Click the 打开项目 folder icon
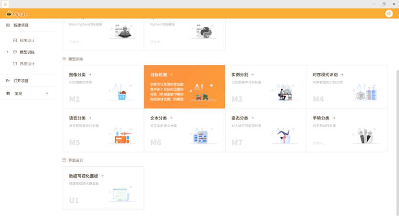This screenshot has width=399, height=216. (8, 81)
